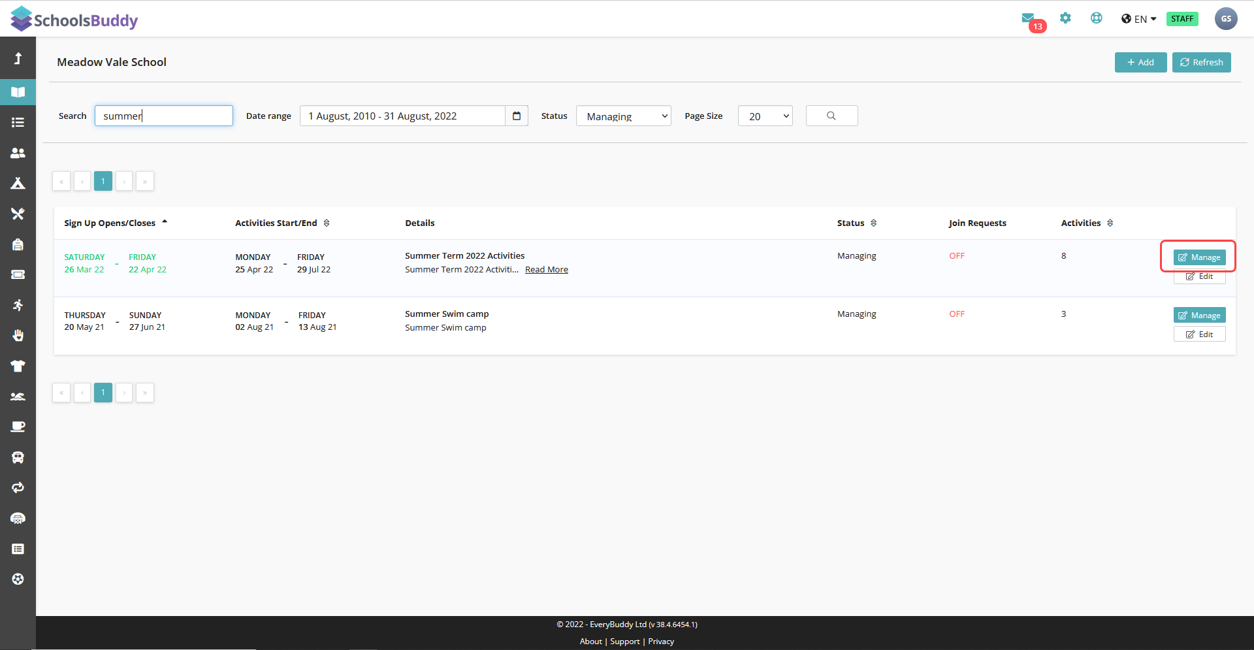Edit Summer Term 2022 Activities
Image resolution: width=1254 pixels, height=650 pixels.
(x=1199, y=276)
